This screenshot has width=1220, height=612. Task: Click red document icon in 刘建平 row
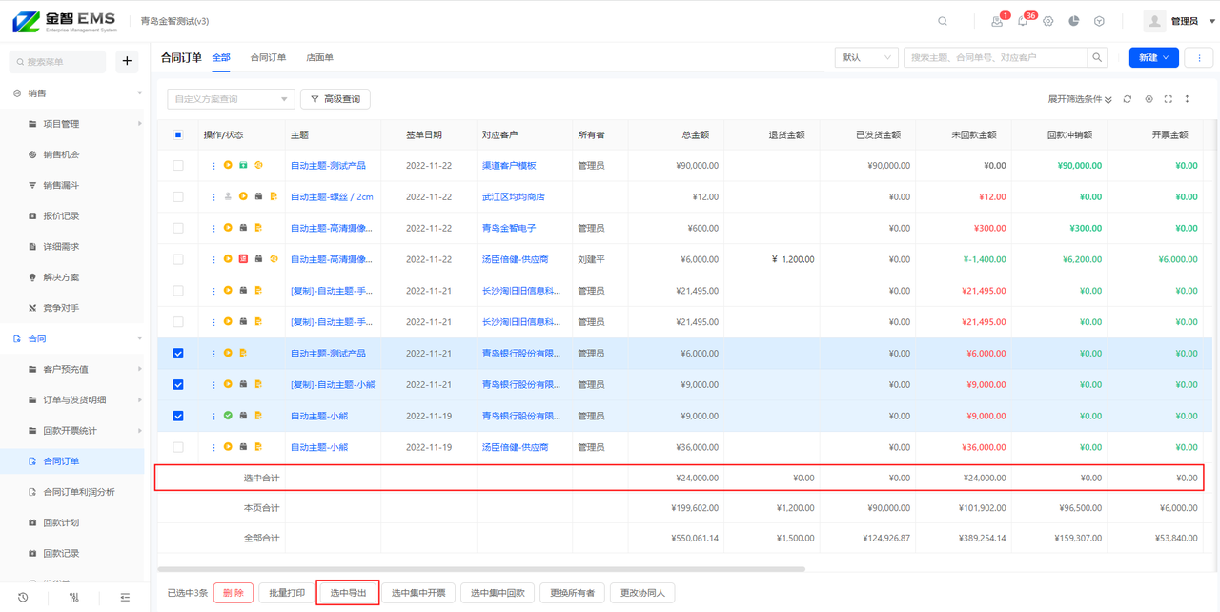[x=243, y=259]
